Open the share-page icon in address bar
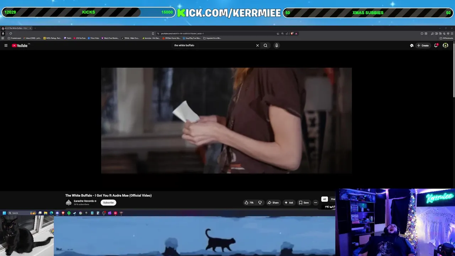 (x=287, y=33)
